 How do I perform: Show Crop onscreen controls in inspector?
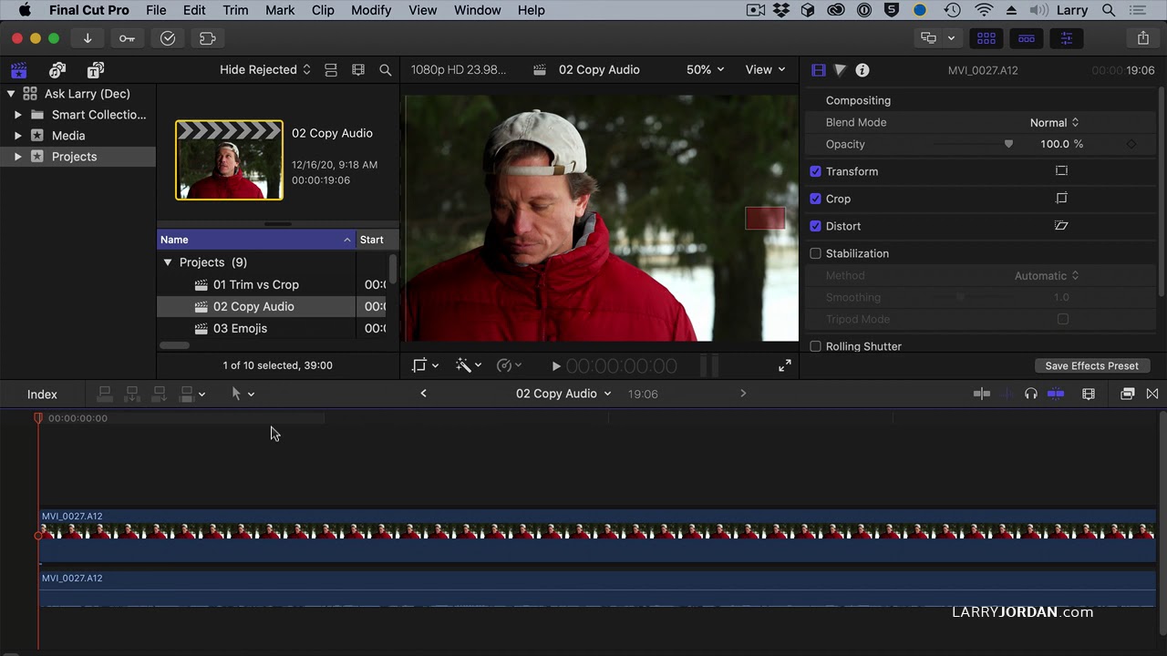tap(1061, 199)
